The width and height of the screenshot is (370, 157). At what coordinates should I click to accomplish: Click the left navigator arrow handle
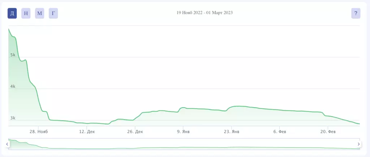click(7, 144)
